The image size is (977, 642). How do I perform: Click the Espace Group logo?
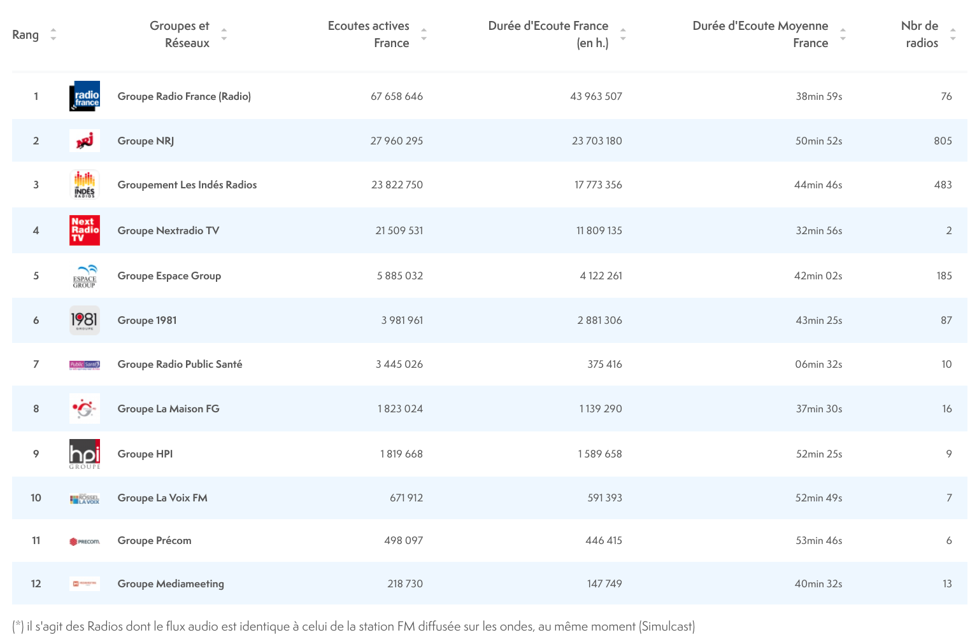[x=84, y=276]
